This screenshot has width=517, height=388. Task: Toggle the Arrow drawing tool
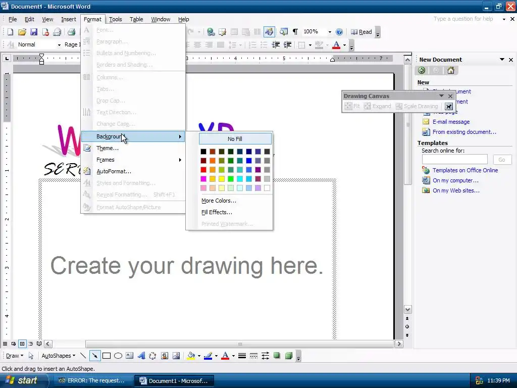[94, 356]
